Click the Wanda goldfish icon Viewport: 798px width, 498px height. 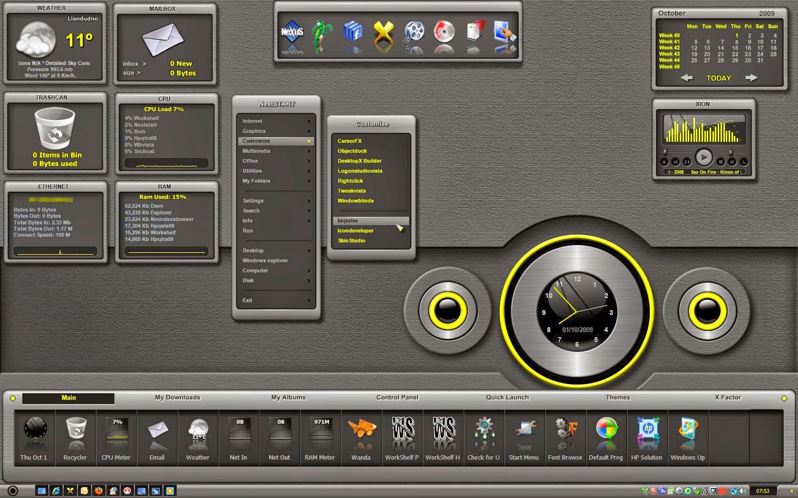pyautogui.click(x=361, y=438)
